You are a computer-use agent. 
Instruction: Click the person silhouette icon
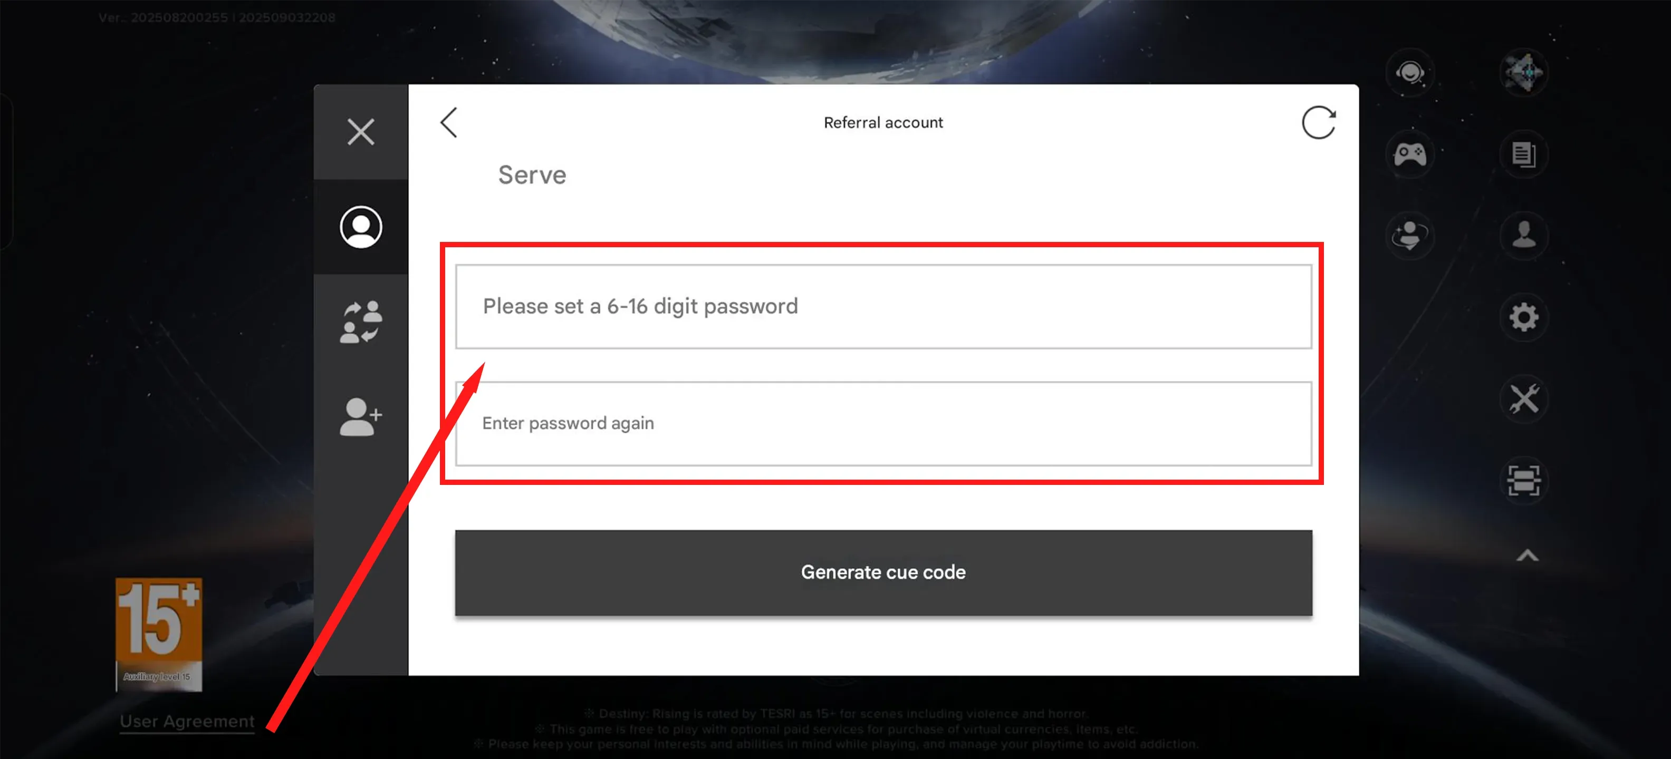click(x=1523, y=235)
